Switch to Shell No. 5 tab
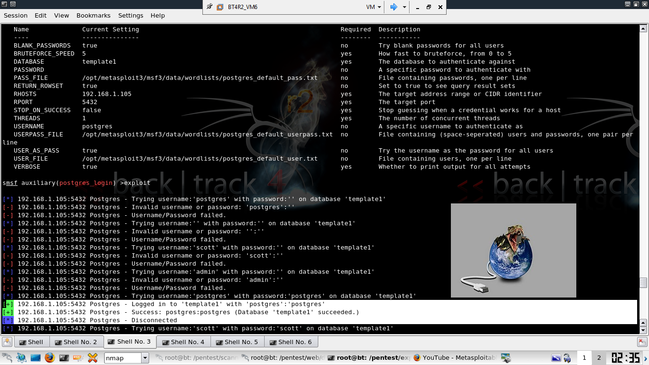The height and width of the screenshot is (365, 649). click(237, 342)
